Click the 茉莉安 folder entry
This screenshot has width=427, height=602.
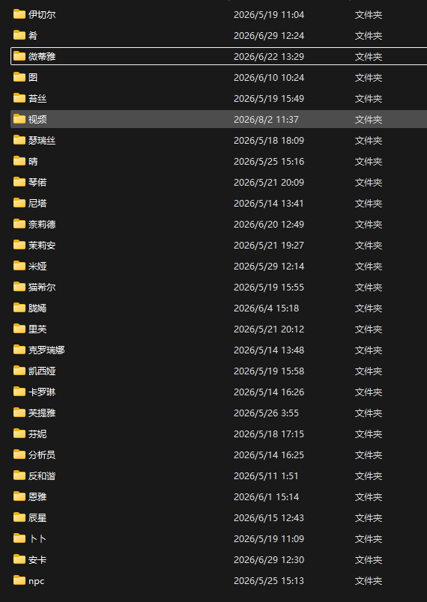(x=219, y=245)
